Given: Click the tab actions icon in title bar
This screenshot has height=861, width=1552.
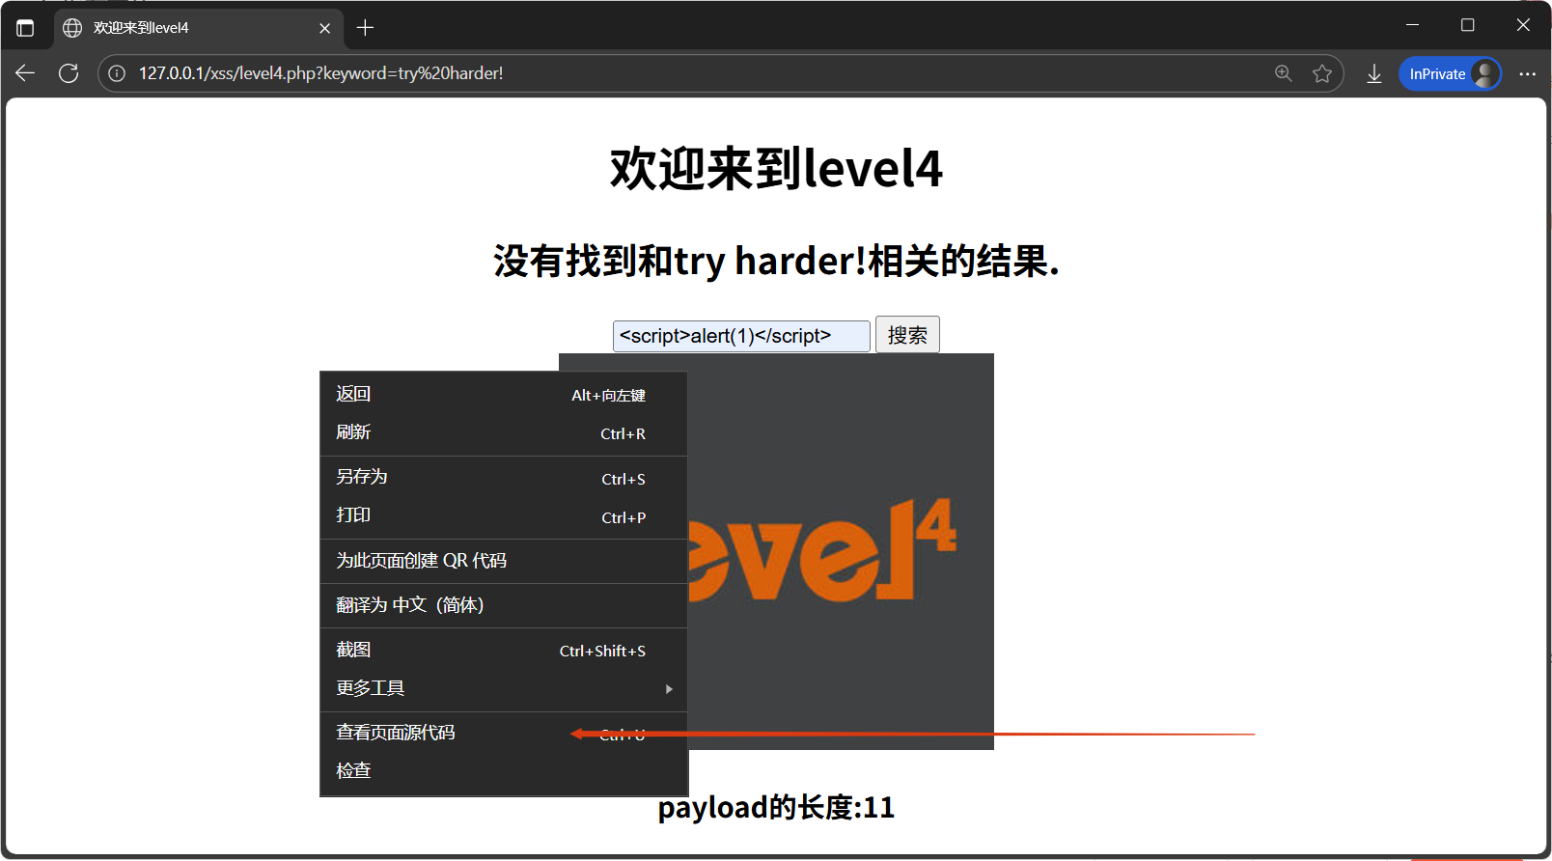Looking at the screenshot, I should pos(25,28).
